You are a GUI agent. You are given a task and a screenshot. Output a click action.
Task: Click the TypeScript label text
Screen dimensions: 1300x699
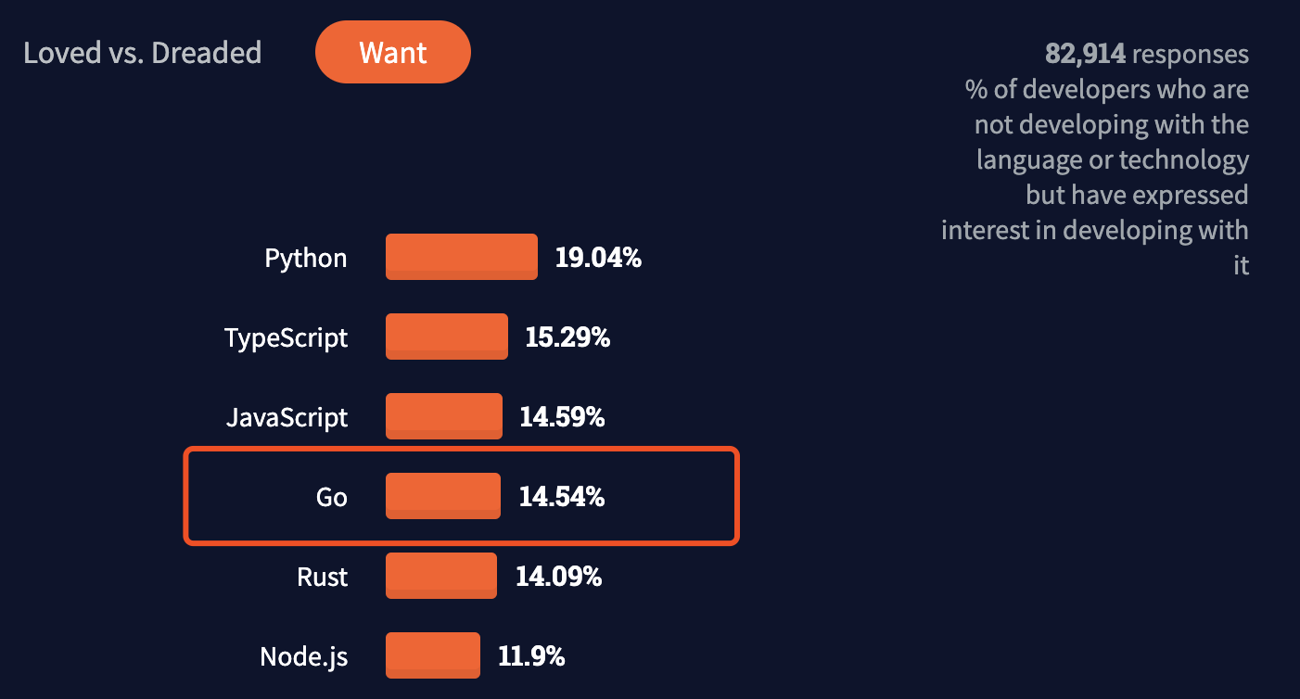pos(286,337)
